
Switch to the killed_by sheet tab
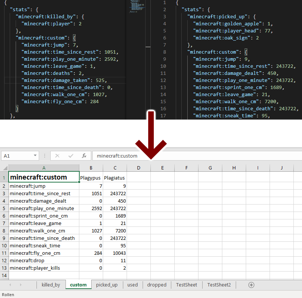(x=51, y=285)
